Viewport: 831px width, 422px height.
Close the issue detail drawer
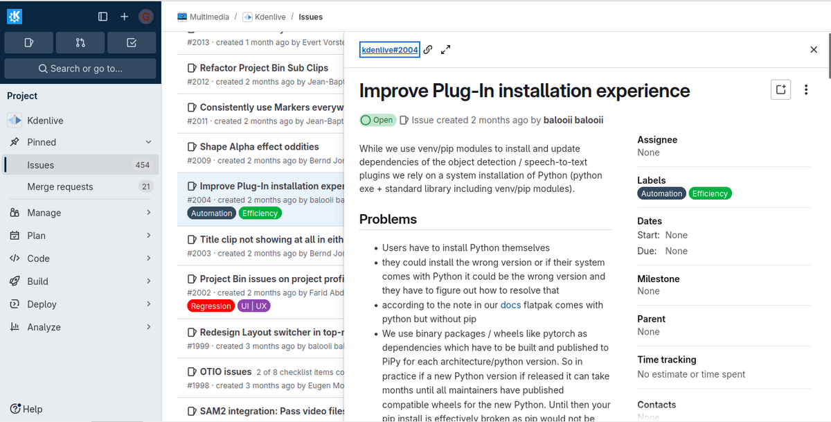(814, 50)
